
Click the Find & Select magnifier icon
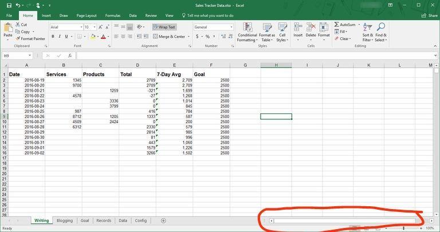pyautogui.click(x=381, y=27)
